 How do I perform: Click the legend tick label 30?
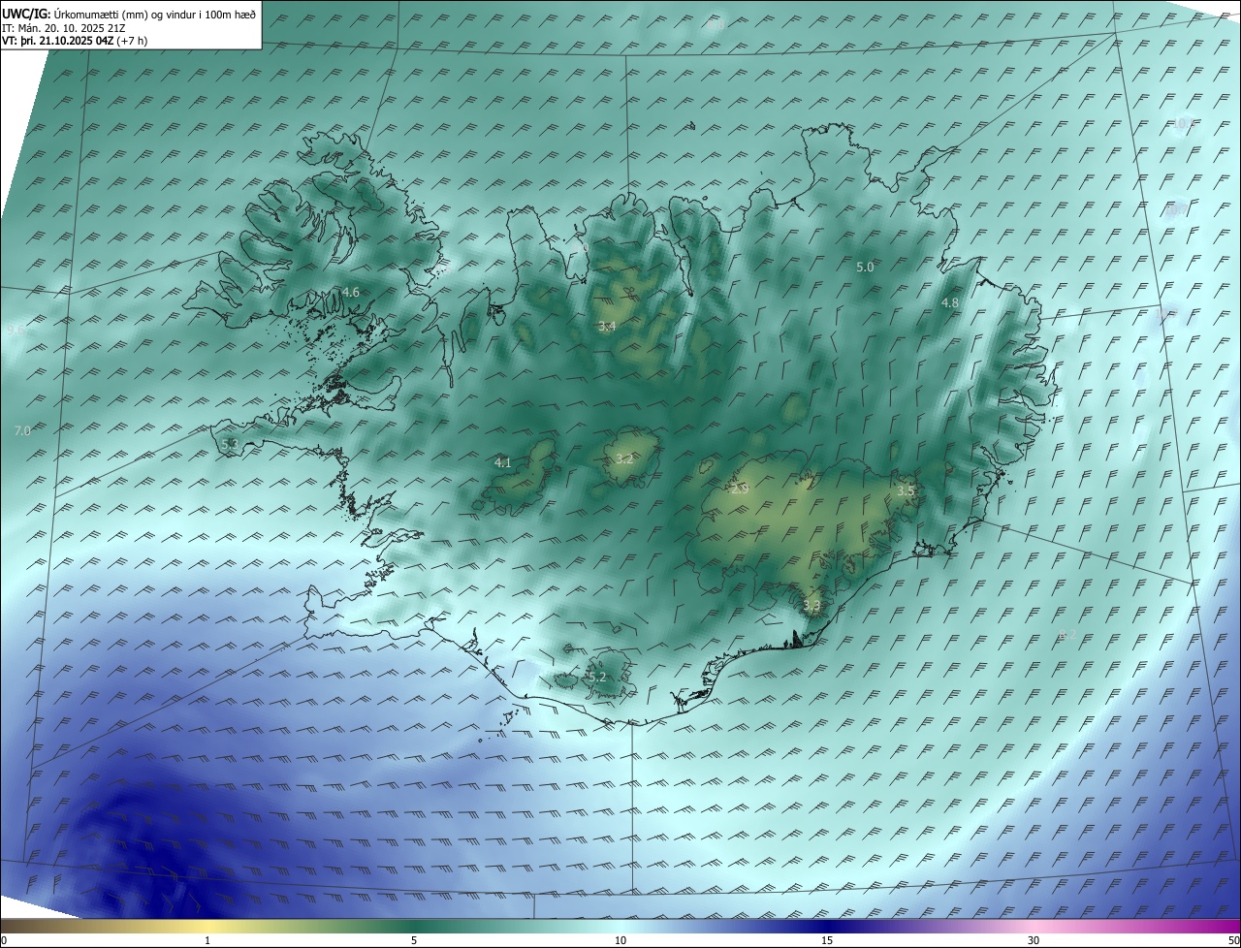(x=1034, y=940)
